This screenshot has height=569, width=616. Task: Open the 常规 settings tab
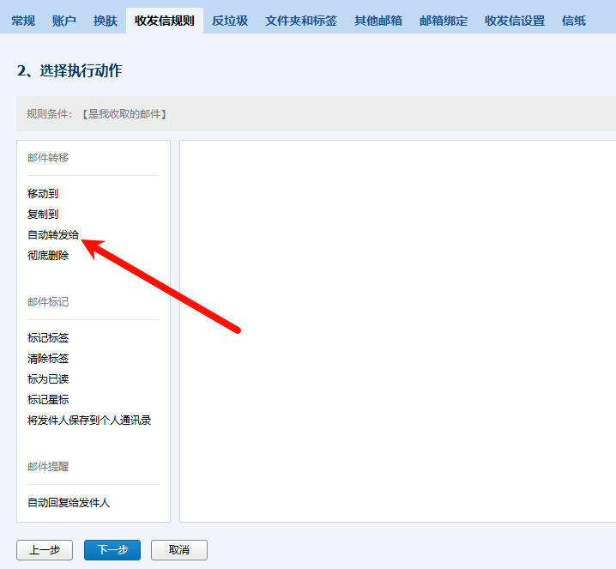[23, 21]
